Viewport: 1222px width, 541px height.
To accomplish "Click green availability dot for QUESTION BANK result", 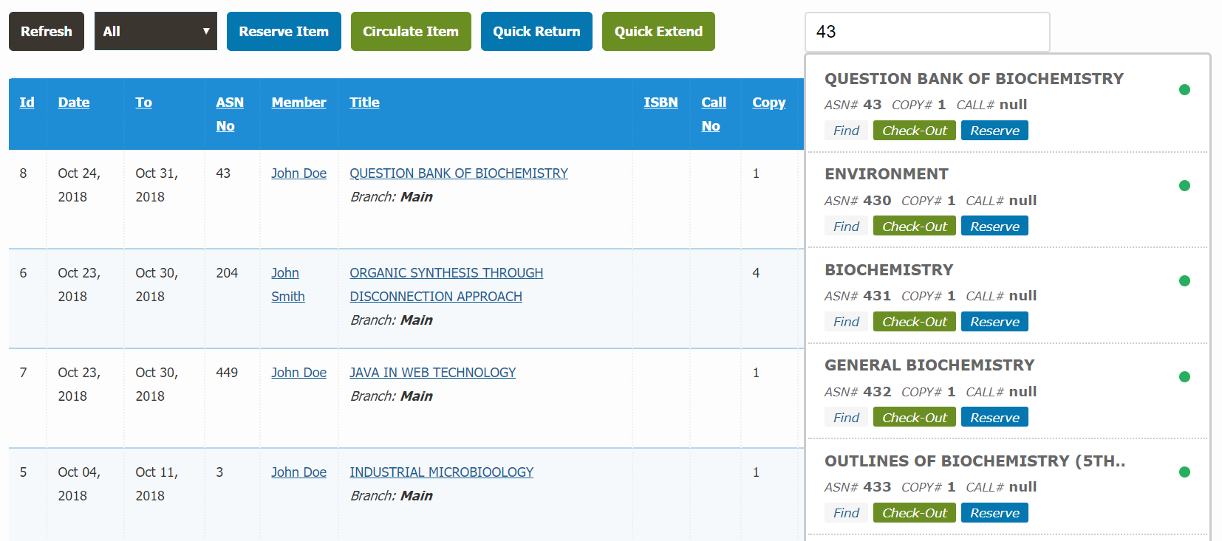I will click(x=1184, y=90).
